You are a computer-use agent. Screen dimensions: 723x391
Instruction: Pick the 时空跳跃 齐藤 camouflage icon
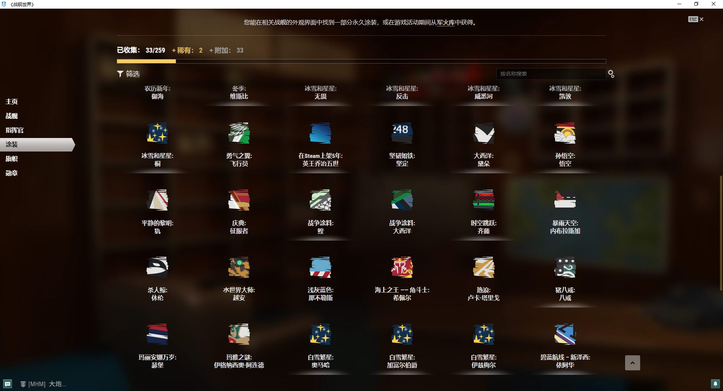click(484, 200)
